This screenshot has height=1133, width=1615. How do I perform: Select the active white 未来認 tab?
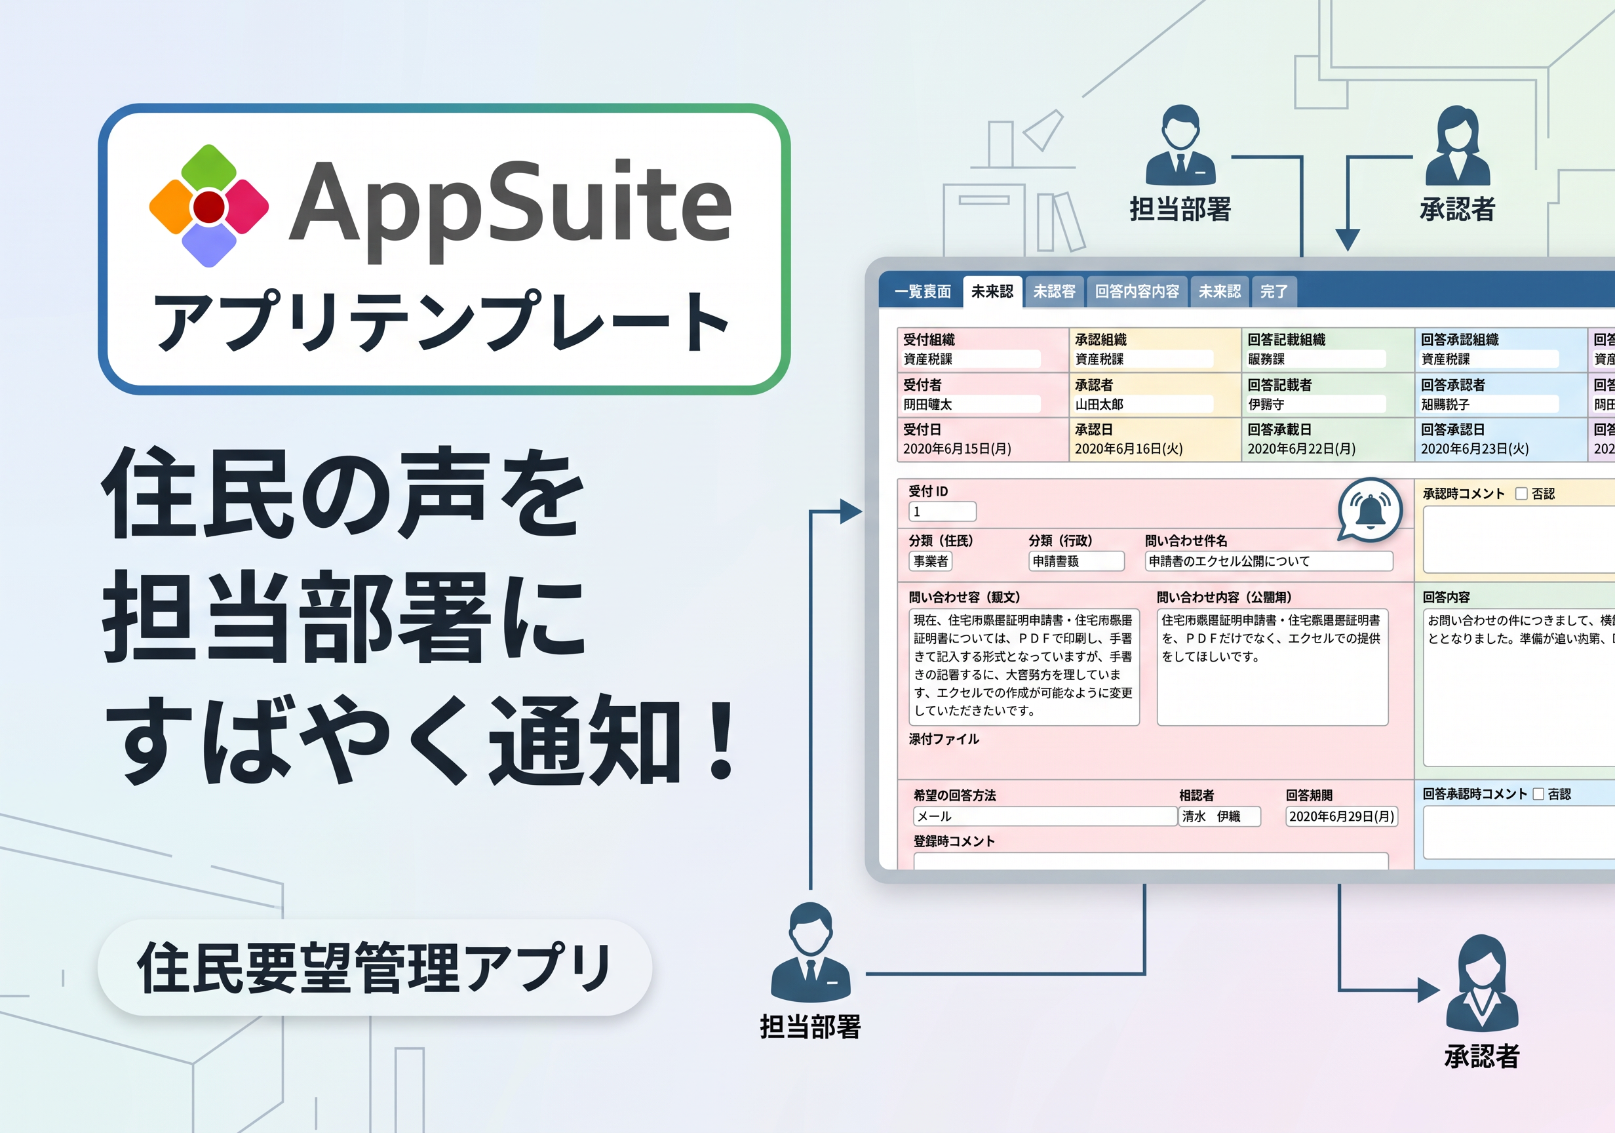(992, 291)
